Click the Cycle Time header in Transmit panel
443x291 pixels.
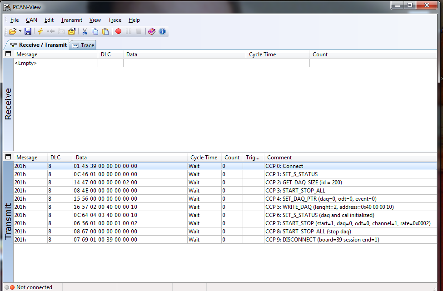click(204, 158)
